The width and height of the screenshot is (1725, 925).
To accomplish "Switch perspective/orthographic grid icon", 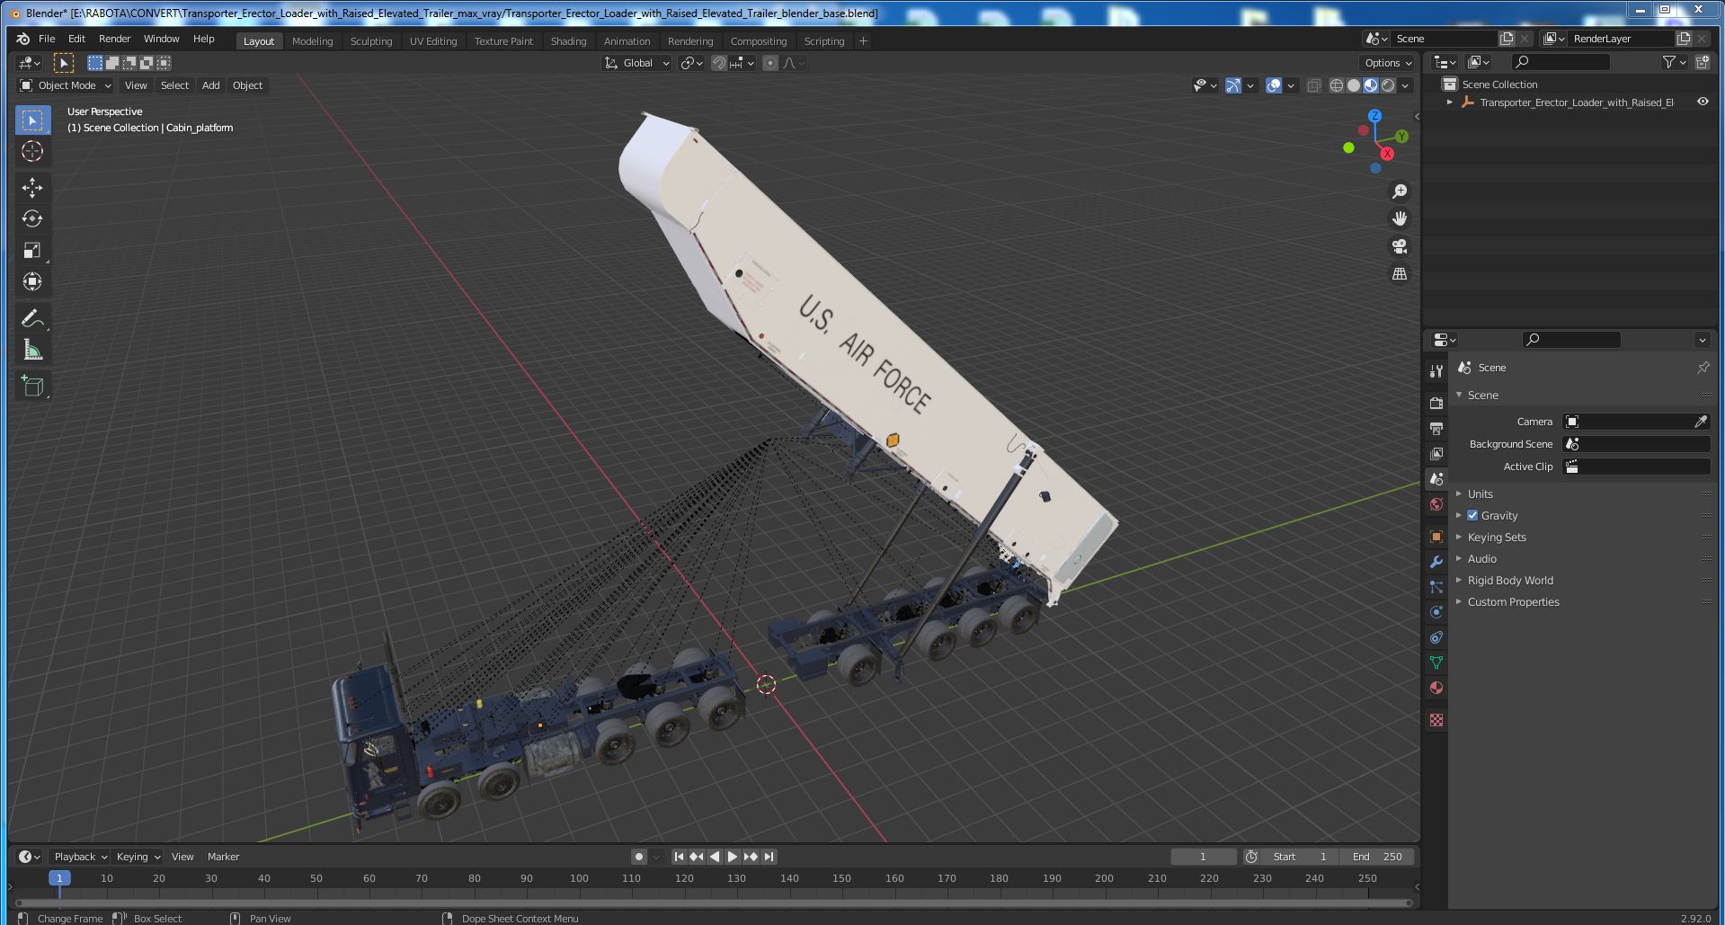I will coord(1400,273).
